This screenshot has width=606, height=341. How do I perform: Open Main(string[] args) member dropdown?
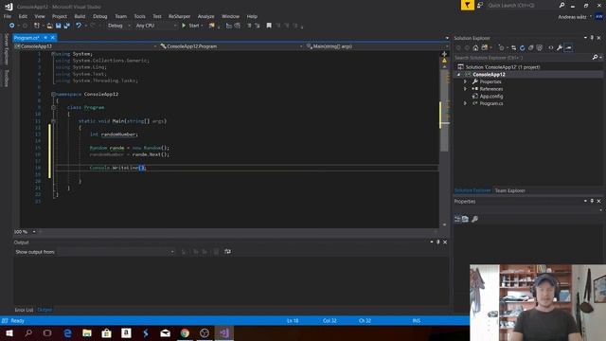point(377,46)
